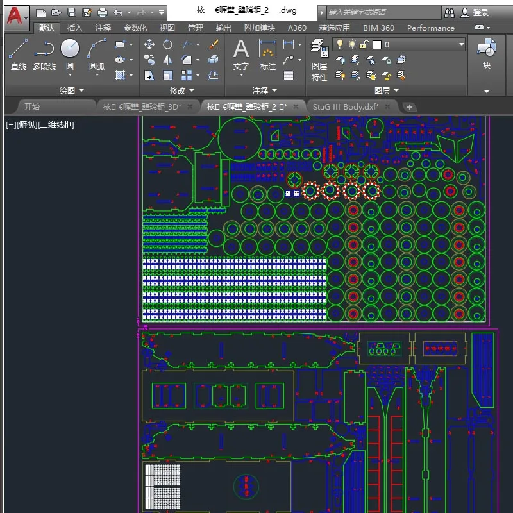
Task: Click the layer color swatch
Action: point(377,44)
